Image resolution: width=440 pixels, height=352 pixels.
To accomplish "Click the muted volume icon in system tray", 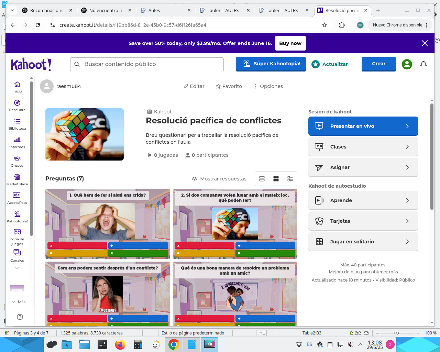I will (x=351, y=344).
